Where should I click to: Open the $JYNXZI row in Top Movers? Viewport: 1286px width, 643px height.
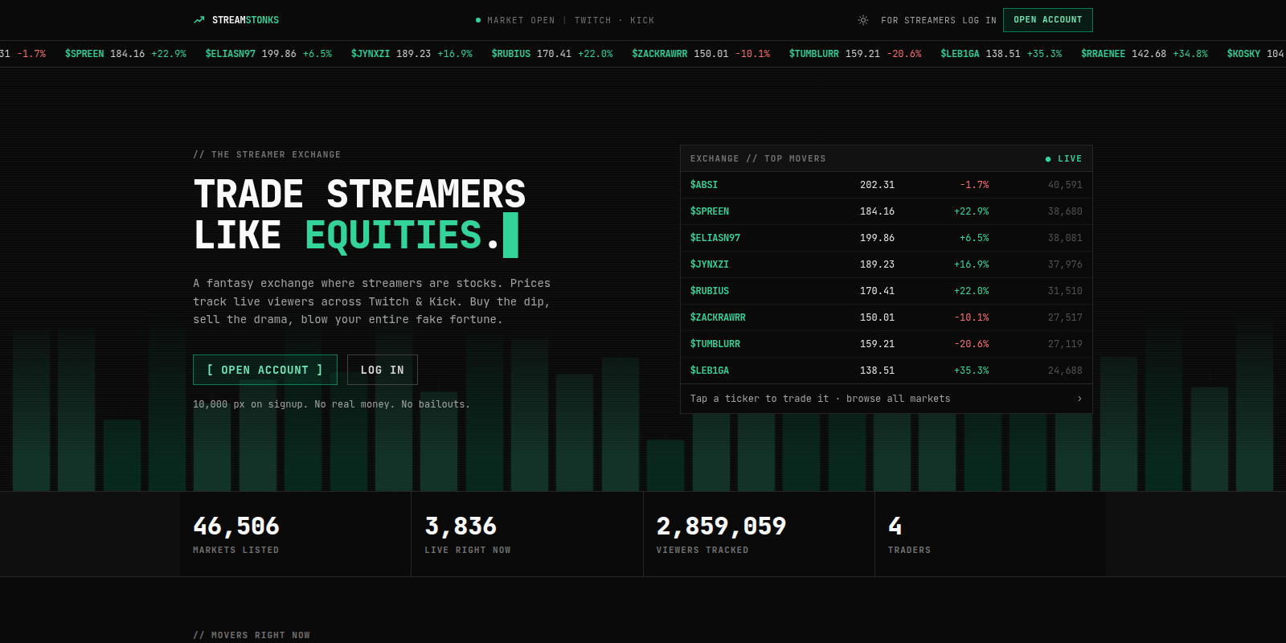pos(887,264)
